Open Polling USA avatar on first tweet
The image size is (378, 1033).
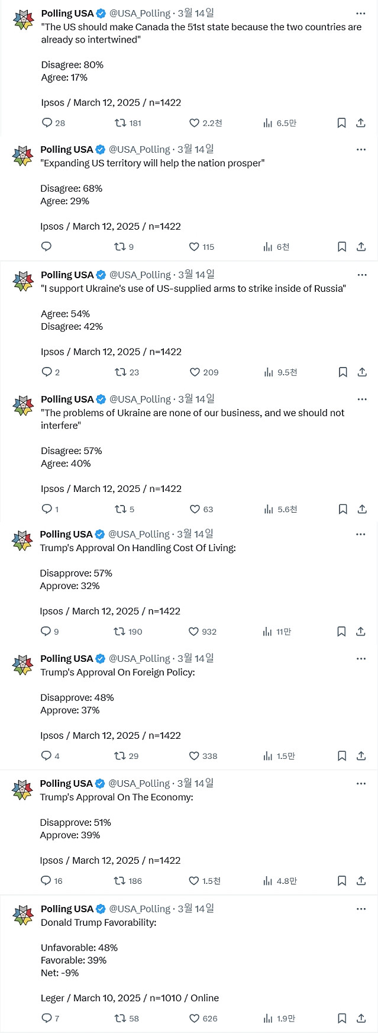click(x=24, y=20)
